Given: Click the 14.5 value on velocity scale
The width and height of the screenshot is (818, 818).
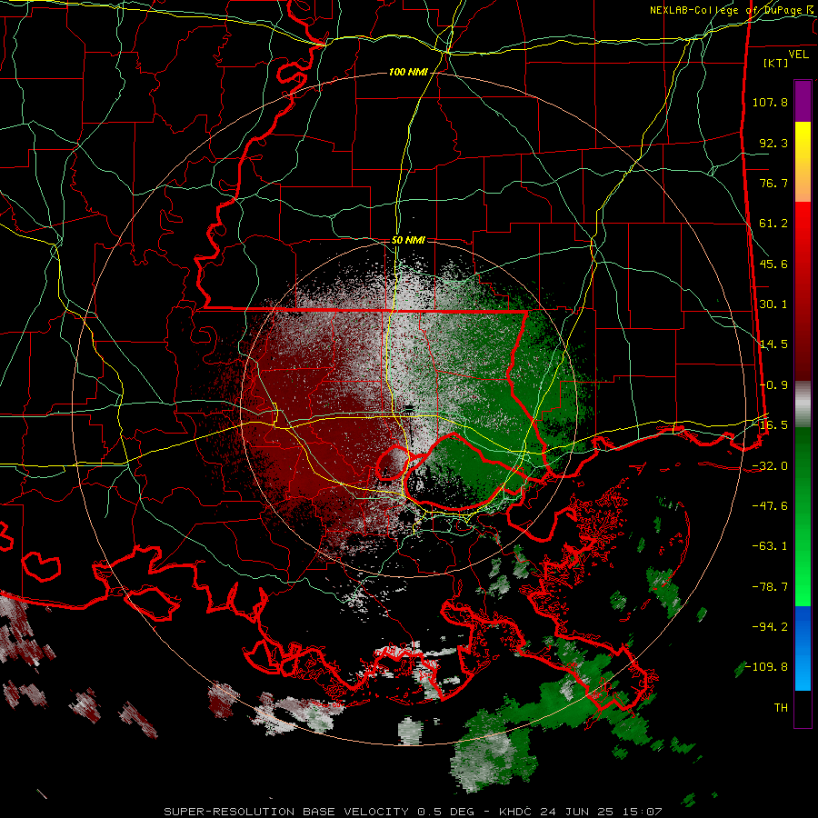Looking at the screenshot, I should tap(773, 344).
